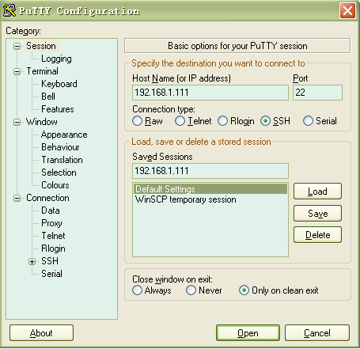Collapse the Terminal tree node

click(17, 71)
